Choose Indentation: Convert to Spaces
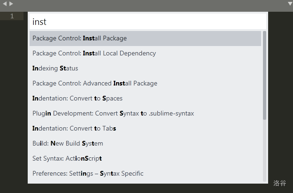 (x=145, y=99)
